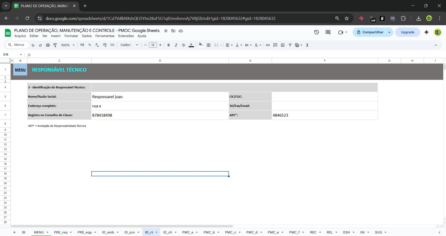The image size is (446, 236).
Task: Switch to the ID_cli sheet tab
Action: point(168,232)
